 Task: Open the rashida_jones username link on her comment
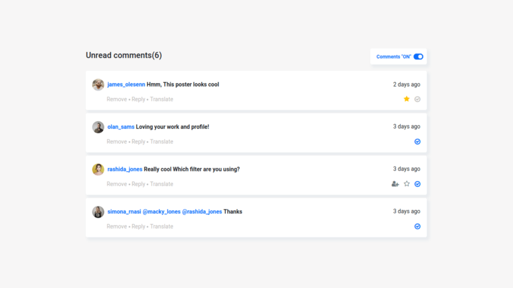125,169
